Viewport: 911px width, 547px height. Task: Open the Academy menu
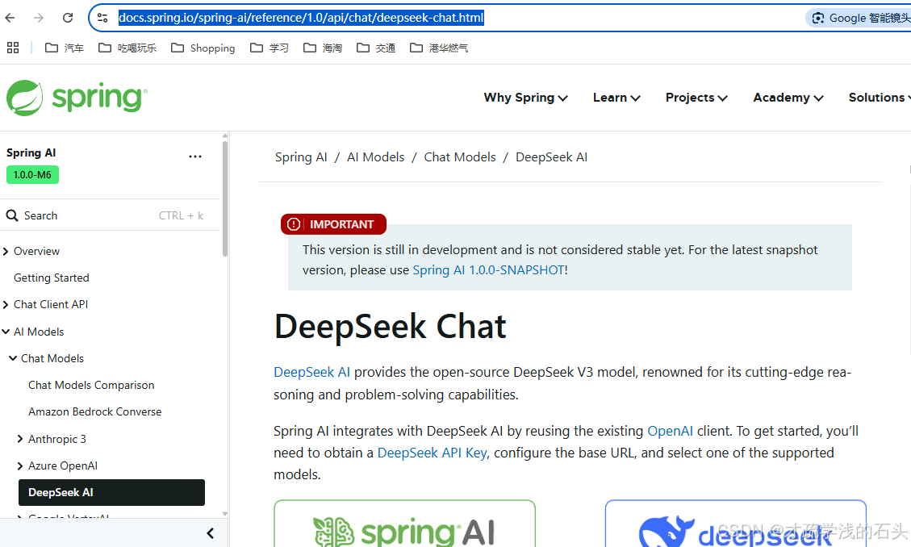788,98
